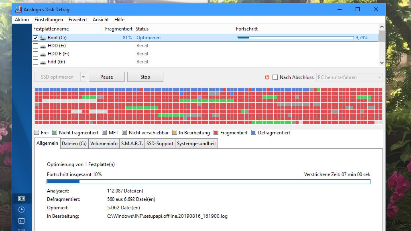The width and height of the screenshot is (411, 231).
Task: Switch to the Allgemein tab
Action: pyautogui.click(x=47, y=143)
